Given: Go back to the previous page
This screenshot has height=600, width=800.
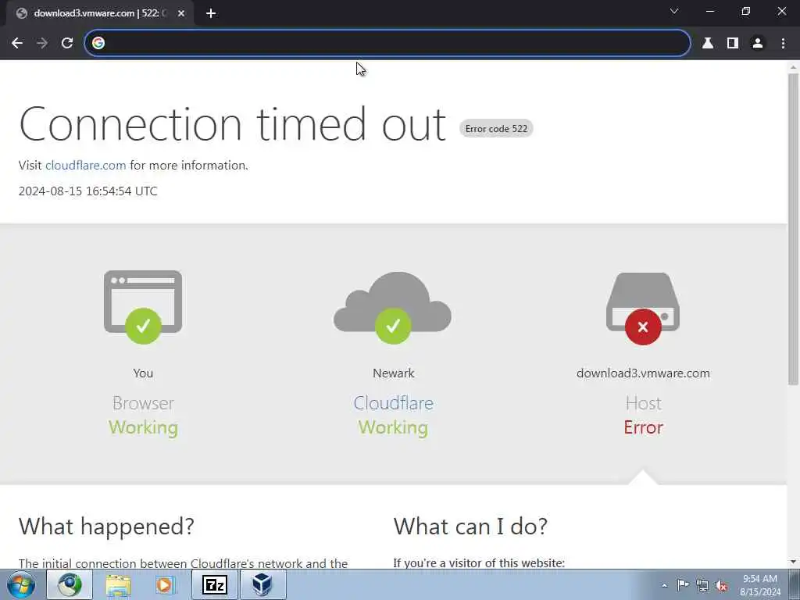Looking at the screenshot, I should 17,43.
